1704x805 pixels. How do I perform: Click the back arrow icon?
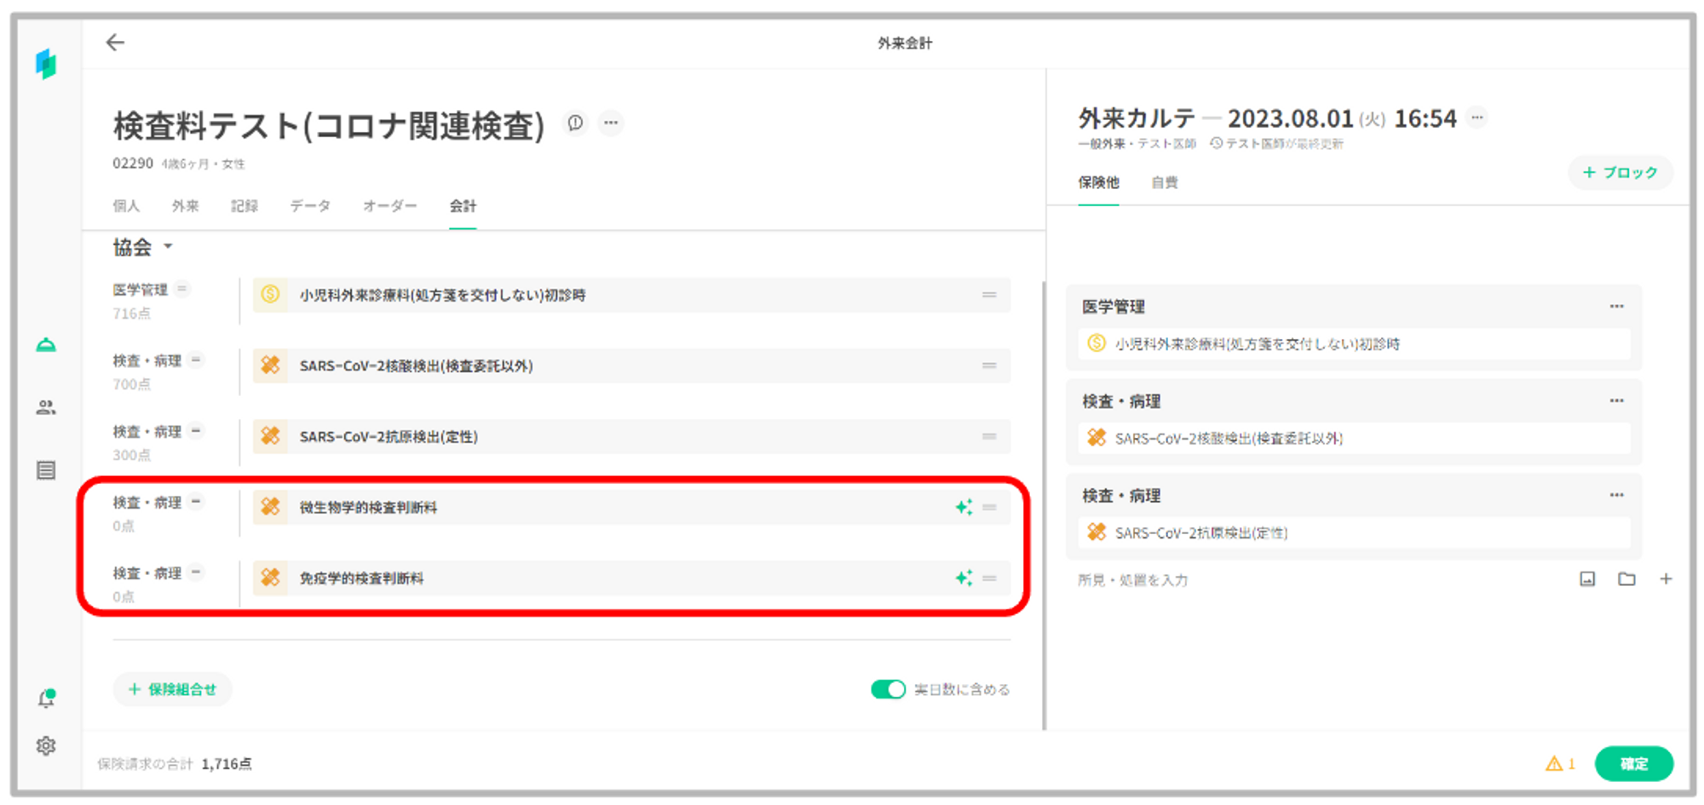115,43
